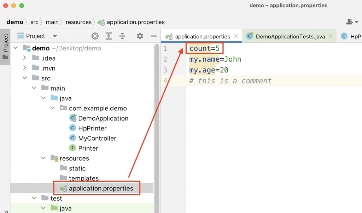Viewport: 362px width, 213px height.
Task: Hide the Project panel with minus icon
Action: tap(153, 36)
